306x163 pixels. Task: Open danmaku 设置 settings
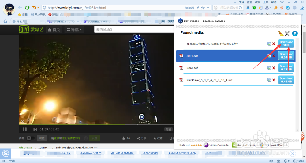42,138
